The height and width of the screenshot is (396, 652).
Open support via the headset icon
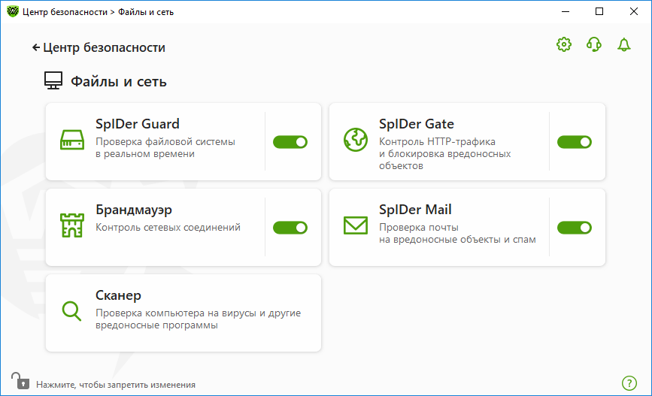594,44
